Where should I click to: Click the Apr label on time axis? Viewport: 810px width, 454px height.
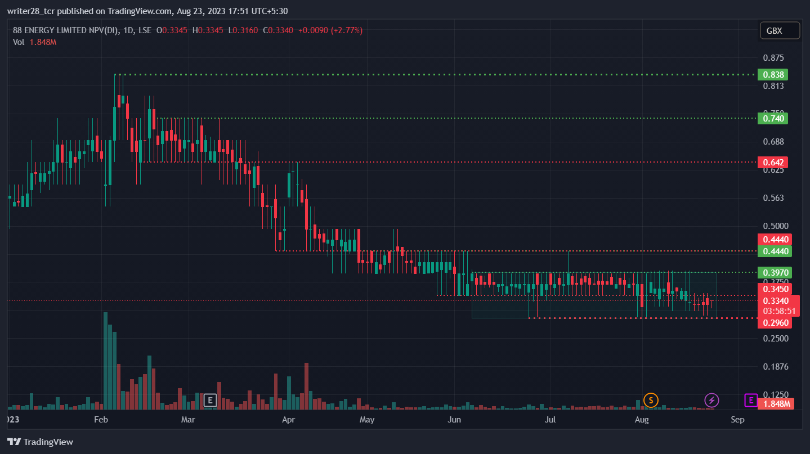[x=288, y=420]
